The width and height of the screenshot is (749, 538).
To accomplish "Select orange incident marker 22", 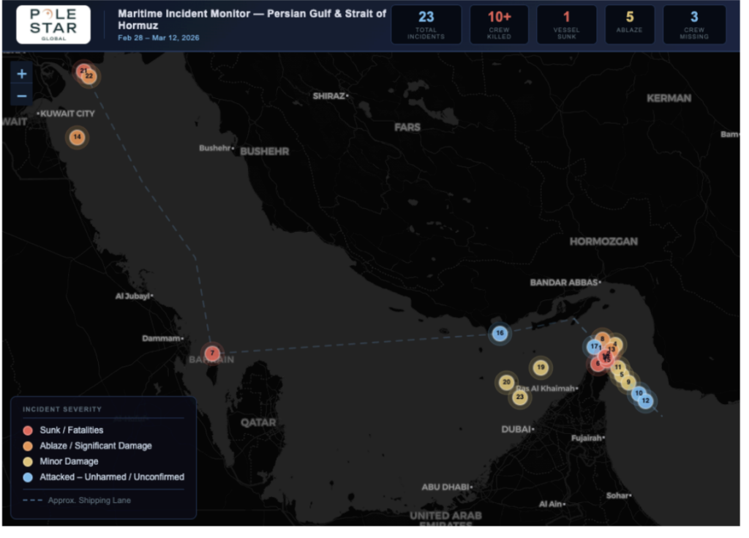I will pyautogui.click(x=91, y=76).
